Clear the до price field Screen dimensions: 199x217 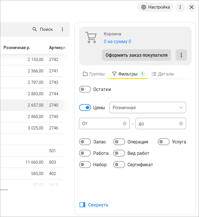181,123
